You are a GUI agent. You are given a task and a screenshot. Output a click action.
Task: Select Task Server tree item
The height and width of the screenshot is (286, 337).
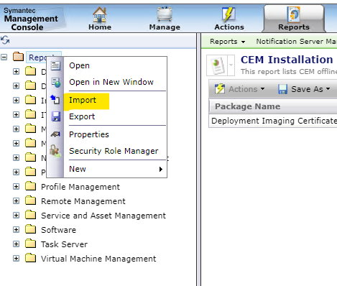click(x=64, y=244)
